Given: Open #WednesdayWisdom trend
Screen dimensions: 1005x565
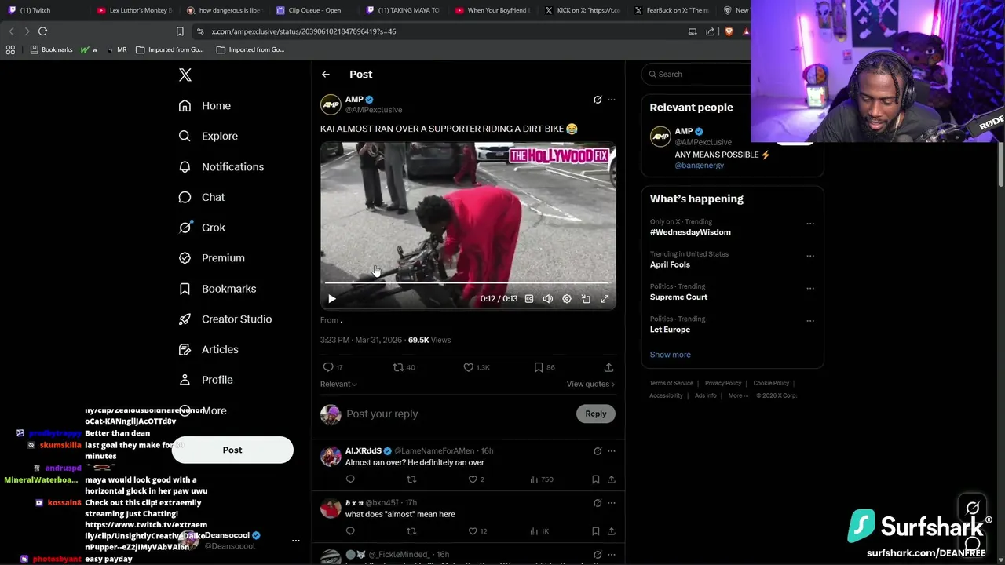Looking at the screenshot, I should (690, 232).
